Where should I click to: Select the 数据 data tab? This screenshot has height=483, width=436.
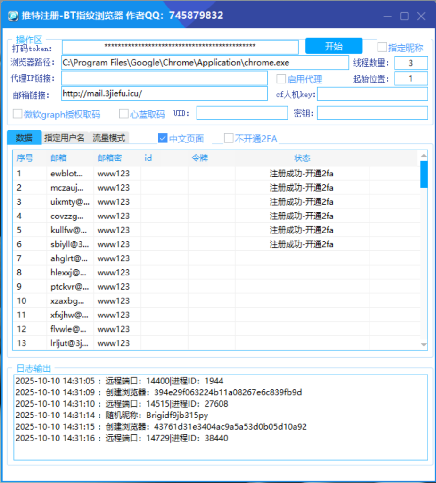click(23, 137)
